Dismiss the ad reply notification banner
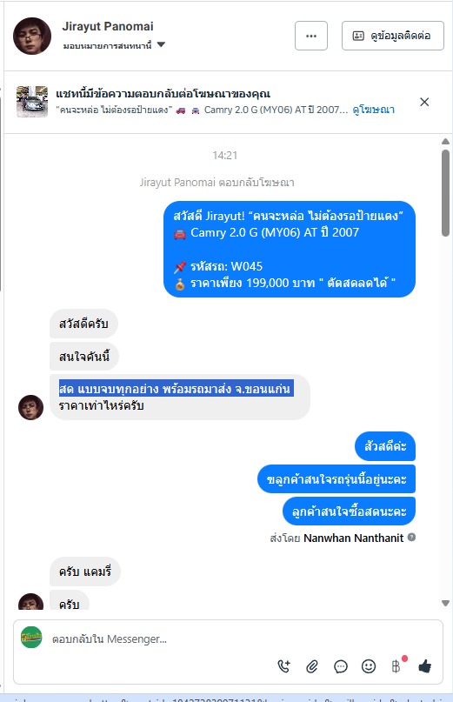Viewport: 453px width, 702px height. point(424,102)
